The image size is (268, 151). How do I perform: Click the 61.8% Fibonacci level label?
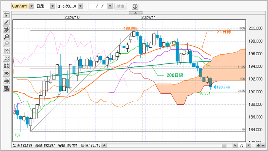[x=241, y=67]
